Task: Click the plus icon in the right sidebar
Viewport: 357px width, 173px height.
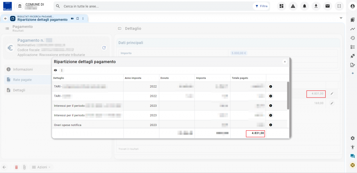Action: pos(352,73)
